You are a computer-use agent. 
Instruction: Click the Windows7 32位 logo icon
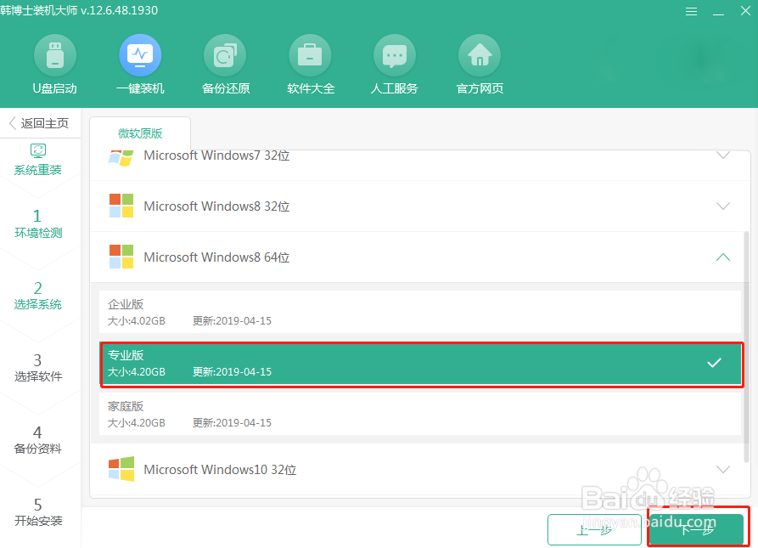(x=121, y=158)
